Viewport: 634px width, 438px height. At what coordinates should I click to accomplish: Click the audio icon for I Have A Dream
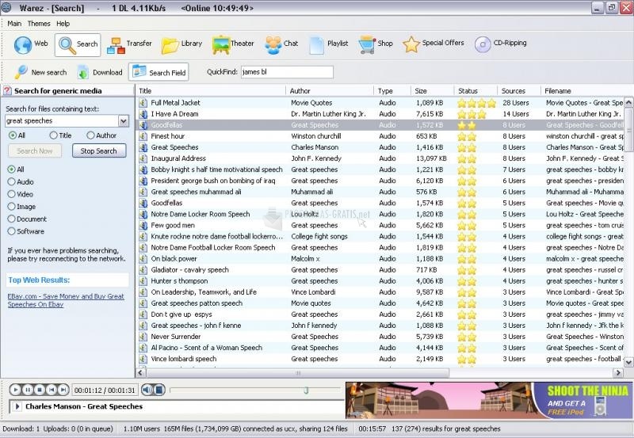[x=143, y=114]
